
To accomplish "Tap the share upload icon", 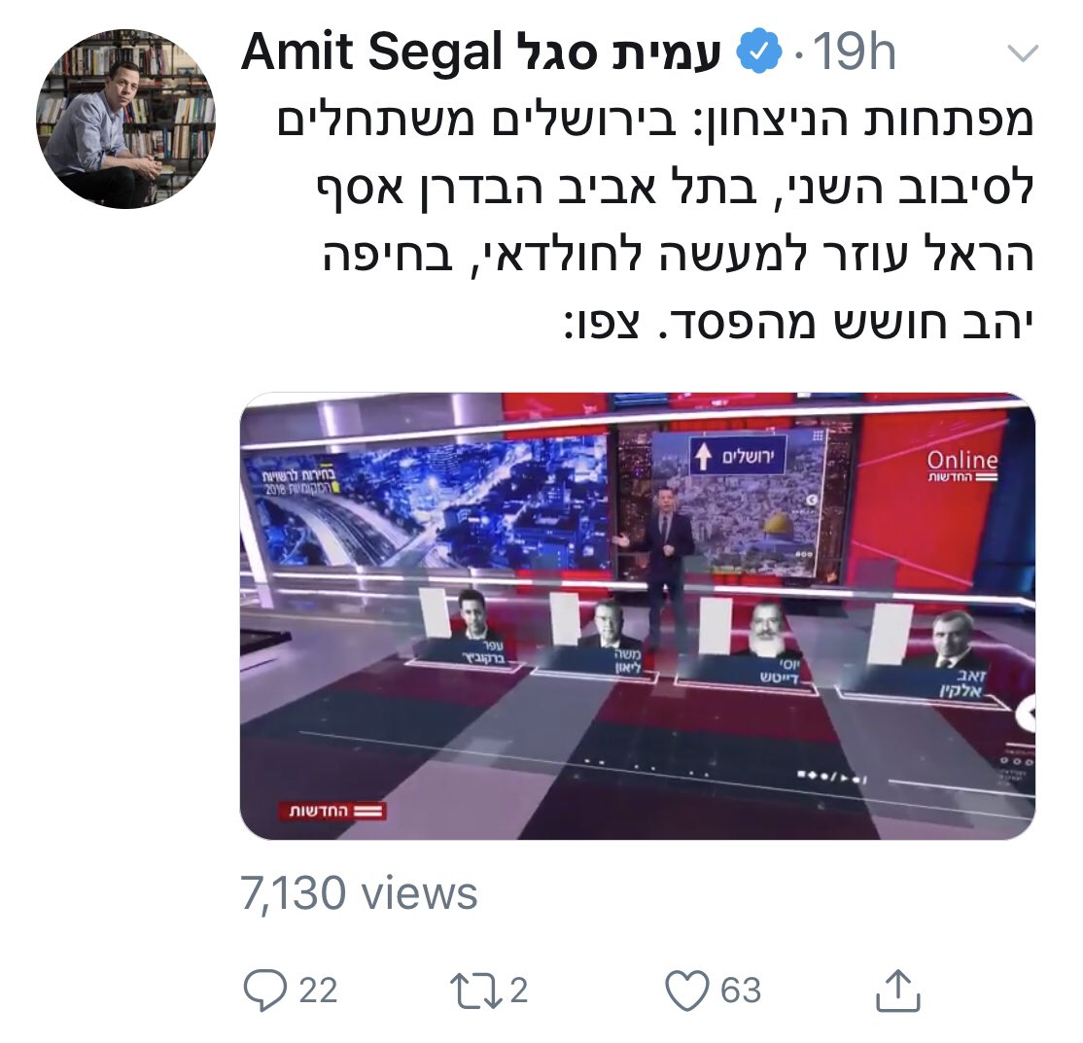I will coord(898,991).
